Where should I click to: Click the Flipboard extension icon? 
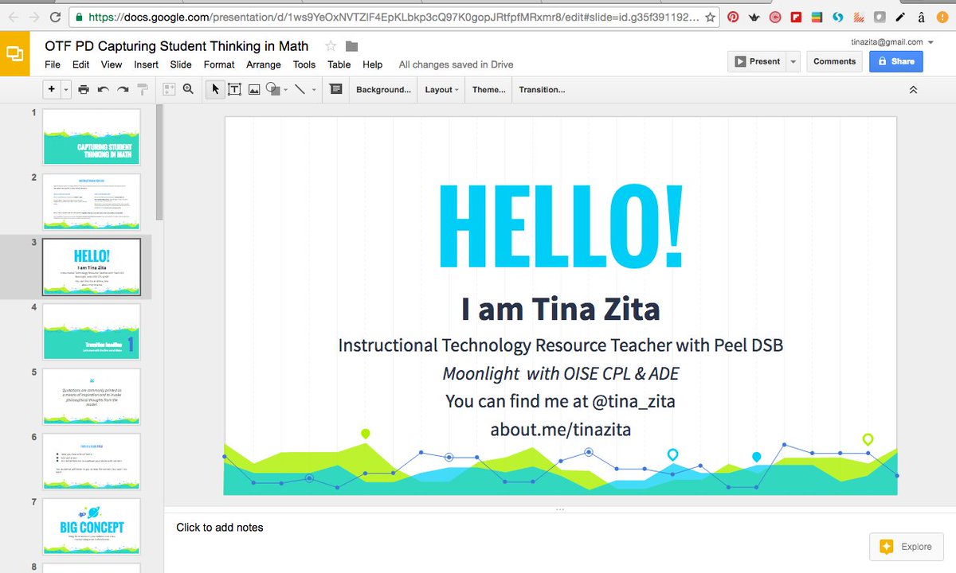coord(795,16)
